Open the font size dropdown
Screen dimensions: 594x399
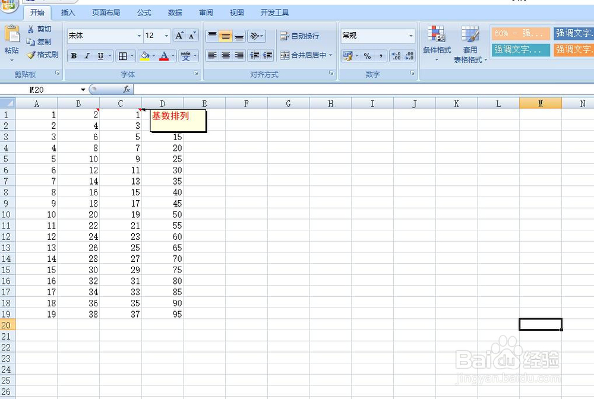click(x=166, y=36)
